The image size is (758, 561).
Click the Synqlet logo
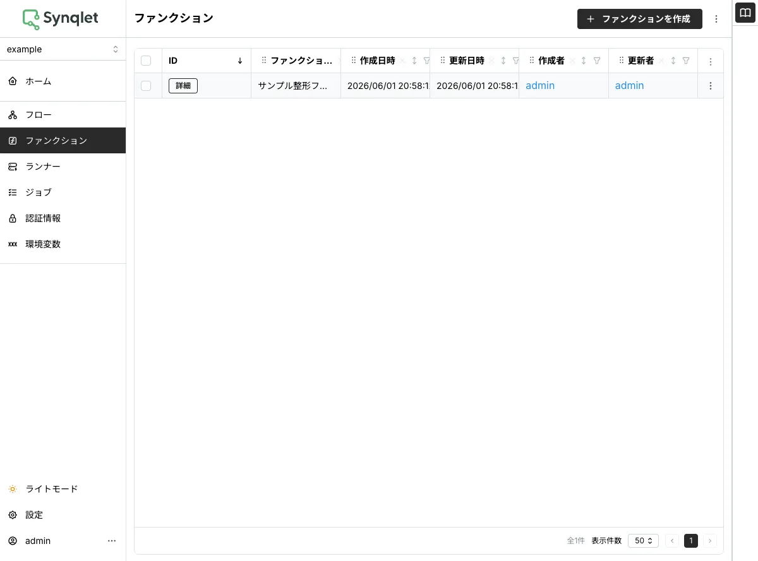click(x=61, y=19)
